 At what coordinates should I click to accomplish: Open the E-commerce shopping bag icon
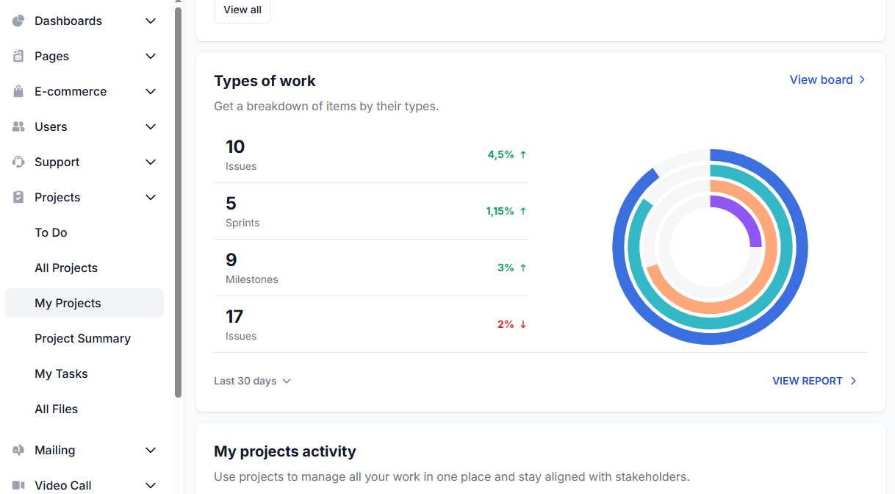[16, 91]
